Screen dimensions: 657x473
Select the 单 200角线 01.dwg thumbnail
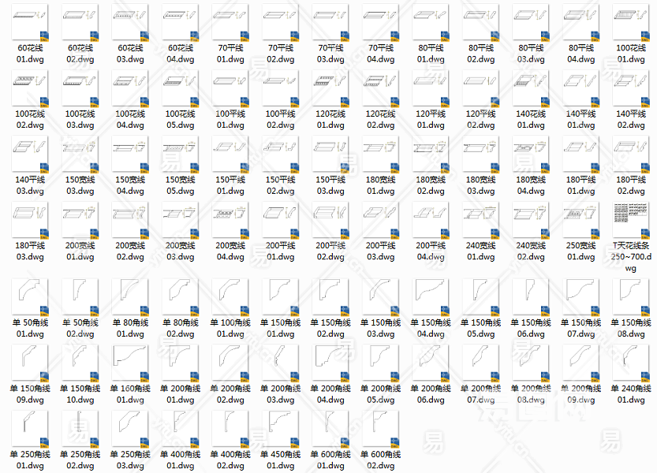(181, 363)
